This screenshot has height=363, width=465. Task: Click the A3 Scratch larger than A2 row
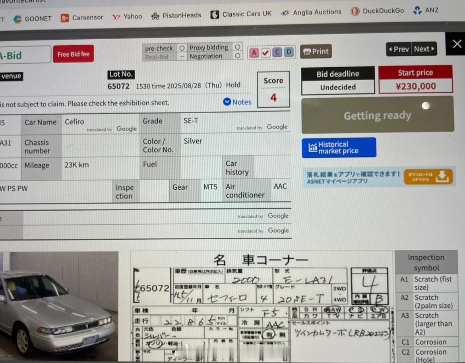pyautogui.click(x=427, y=324)
